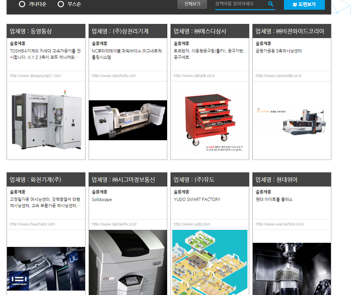Screen dimensions: 352x295
Task: Visit the samchully.com link
Action: [114, 76]
